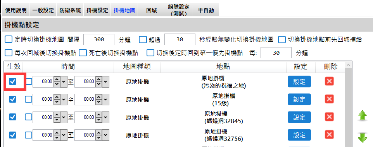This screenshot has height=147, width=373.
Task: Select the 掛機地圖 tab
Action: click(124, 10)
